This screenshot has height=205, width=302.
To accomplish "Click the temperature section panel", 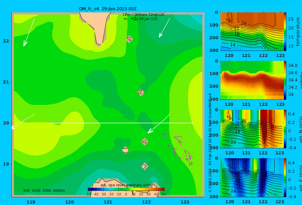I will [x=252, y=32].
